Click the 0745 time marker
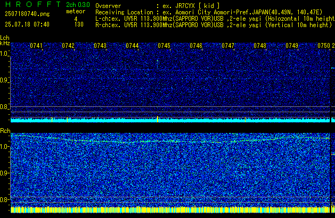Viewport: 335px width, 218px height. point(164,46)
